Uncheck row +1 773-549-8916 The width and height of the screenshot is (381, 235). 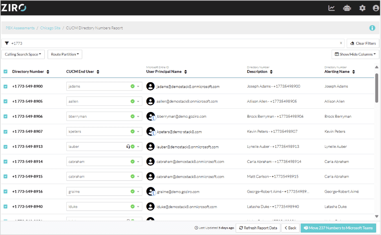[6, 191]
